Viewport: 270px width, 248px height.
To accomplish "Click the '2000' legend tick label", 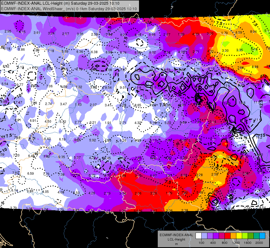I will click(259, 243).
